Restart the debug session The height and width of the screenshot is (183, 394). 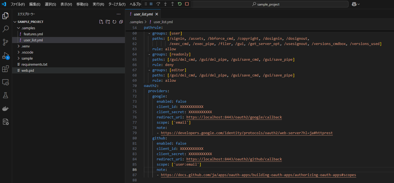(180, 4)
